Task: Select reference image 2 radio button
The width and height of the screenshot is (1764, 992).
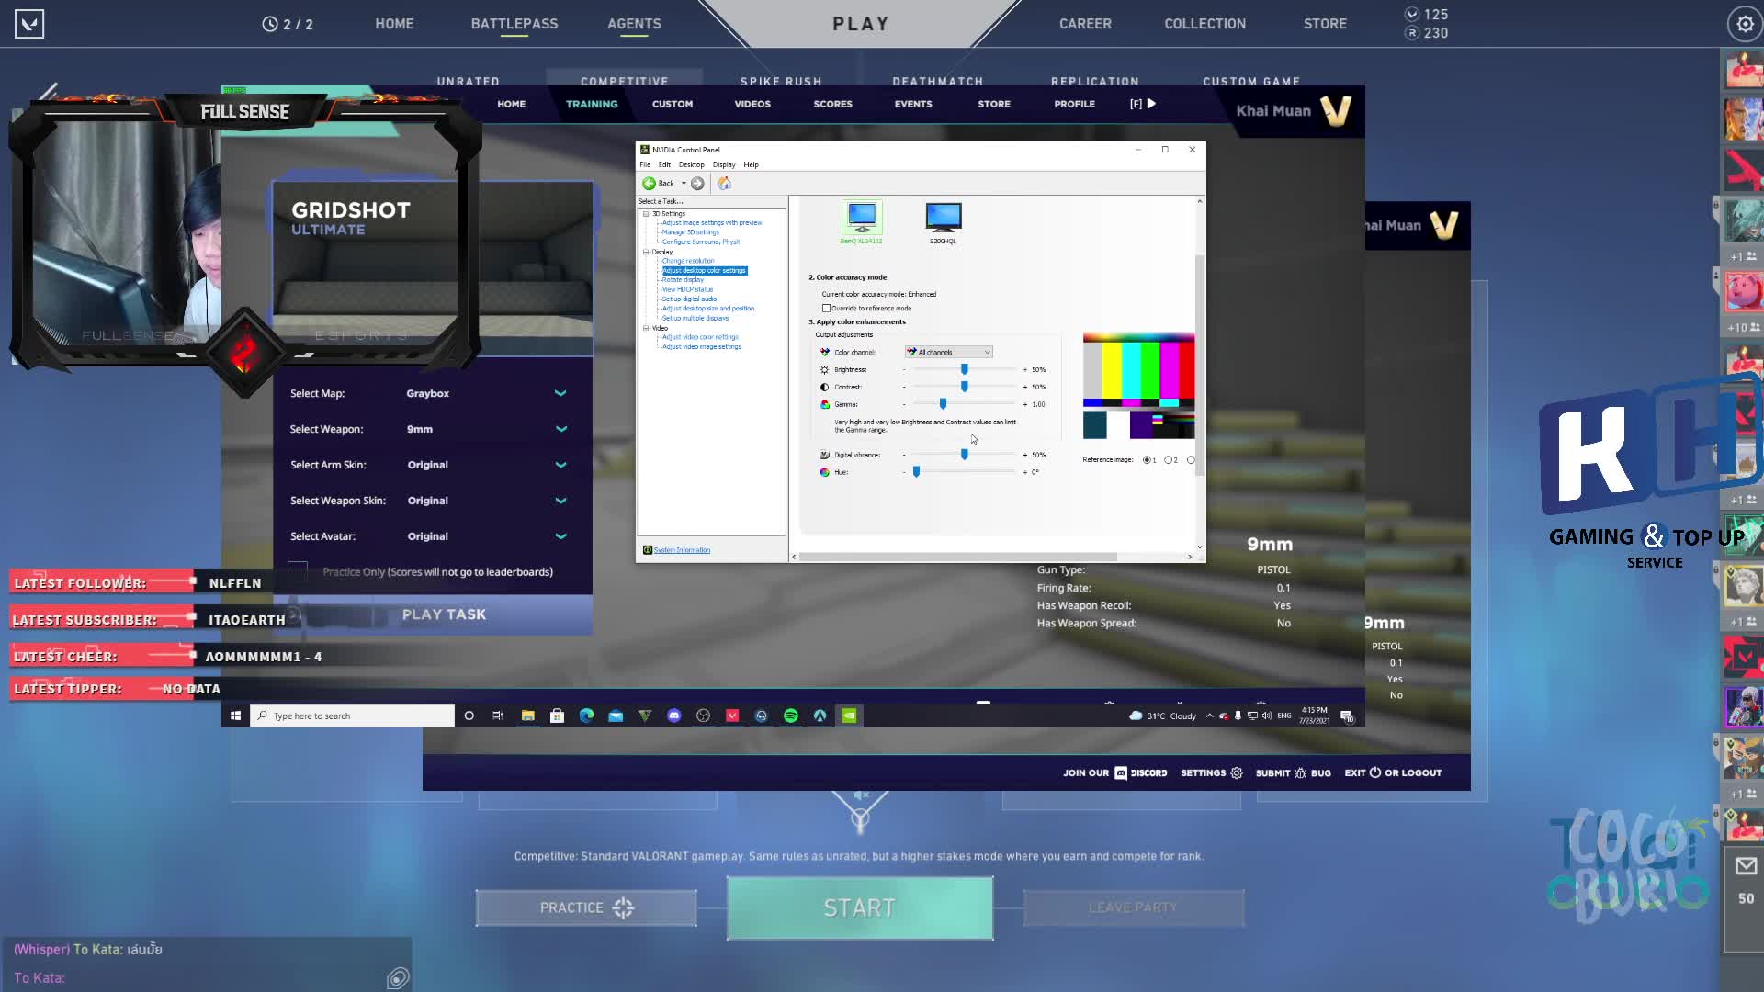Action: [x=1168, y=459]
